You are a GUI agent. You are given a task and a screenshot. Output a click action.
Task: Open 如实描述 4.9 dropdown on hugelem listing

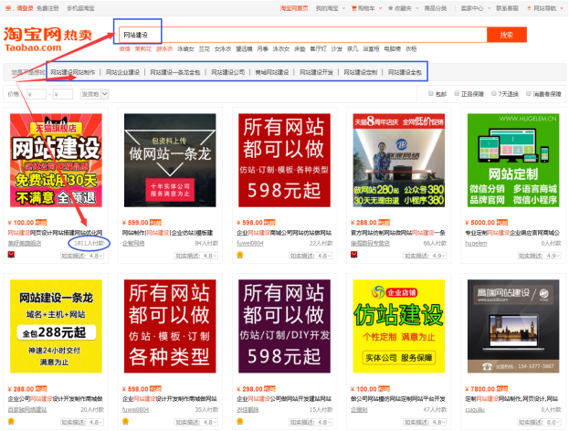[539, 256]
